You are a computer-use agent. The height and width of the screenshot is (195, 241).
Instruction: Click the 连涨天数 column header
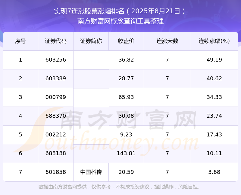click(167, 41)
